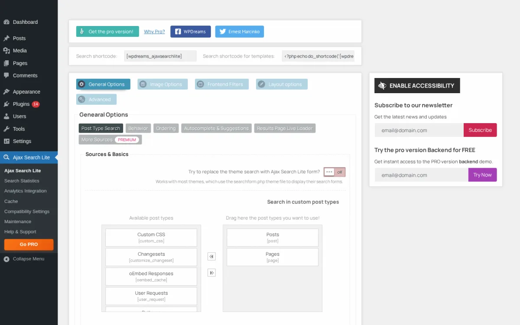The width and height of the screenshot is (520, 325).
Task: Click the accessibility eye icon
Action: coord(382,86)
